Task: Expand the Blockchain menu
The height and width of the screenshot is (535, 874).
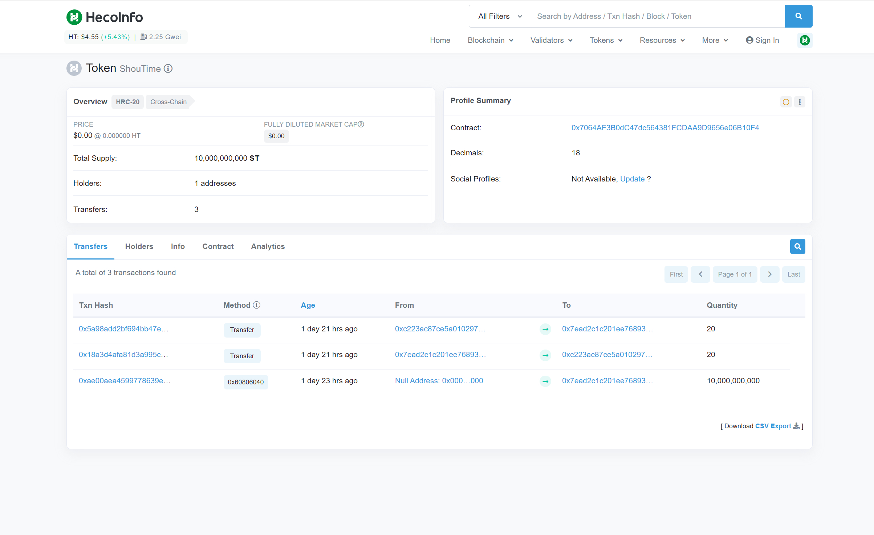Action: click(491, 40)
